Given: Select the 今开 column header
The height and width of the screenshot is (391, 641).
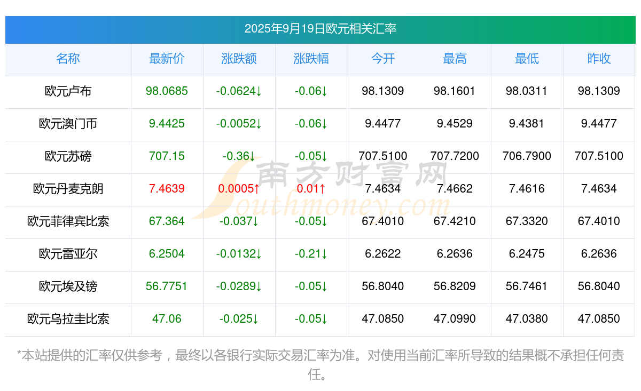Looking at the screenshot, I should click(383, 59).
